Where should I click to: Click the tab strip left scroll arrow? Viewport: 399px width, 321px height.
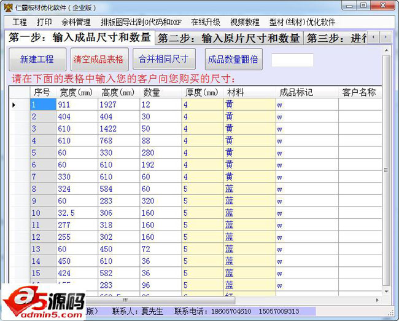pos(373,38)
